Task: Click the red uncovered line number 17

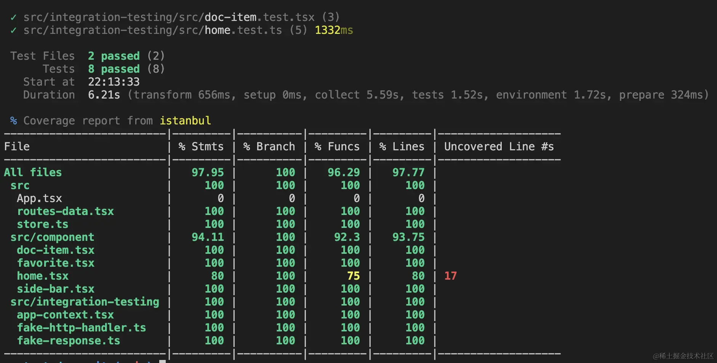Action: click(x=450, y=276)
